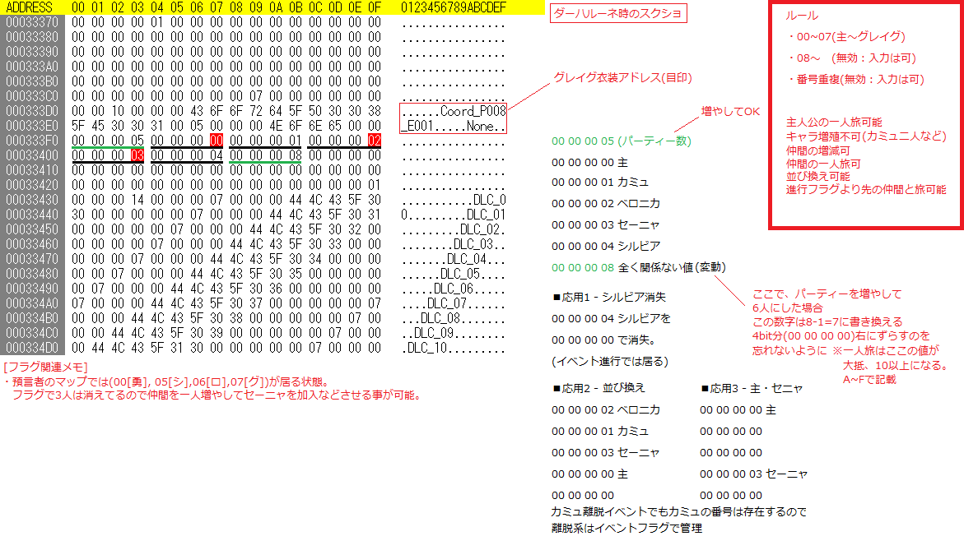The width and height of the screenshot is (964, 550).
Task: Click the red-highlighted 02 byte in row 000333F0
Action: [x=375, y=141]
